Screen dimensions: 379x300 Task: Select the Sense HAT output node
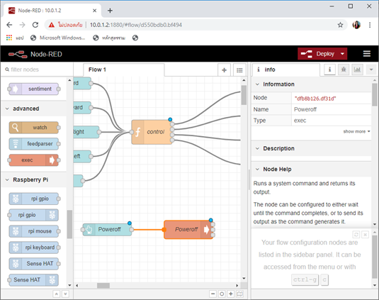(x=34, y=280)
